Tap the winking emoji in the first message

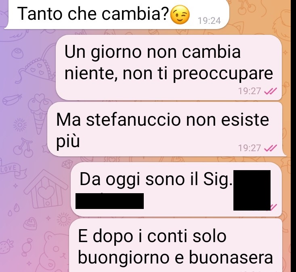(180, 15)
